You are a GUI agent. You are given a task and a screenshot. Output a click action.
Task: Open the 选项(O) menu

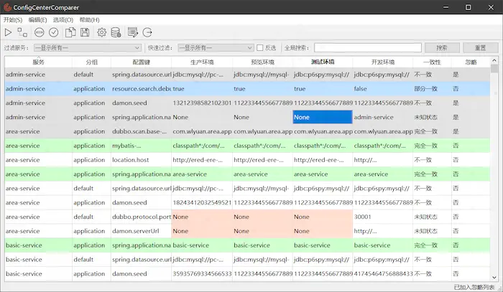coord(63,20)
